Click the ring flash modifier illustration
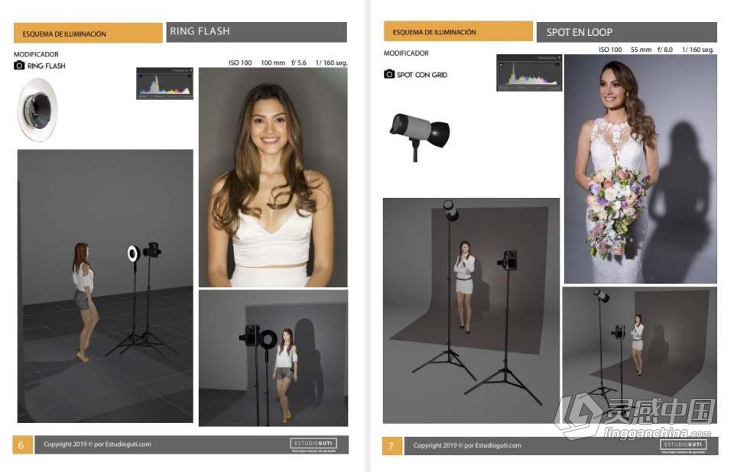 click(37, 110)
